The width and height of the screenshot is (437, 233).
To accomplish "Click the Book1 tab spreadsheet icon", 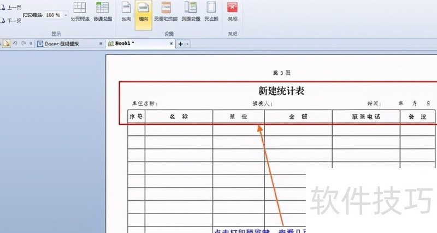I will coord(111,44).
